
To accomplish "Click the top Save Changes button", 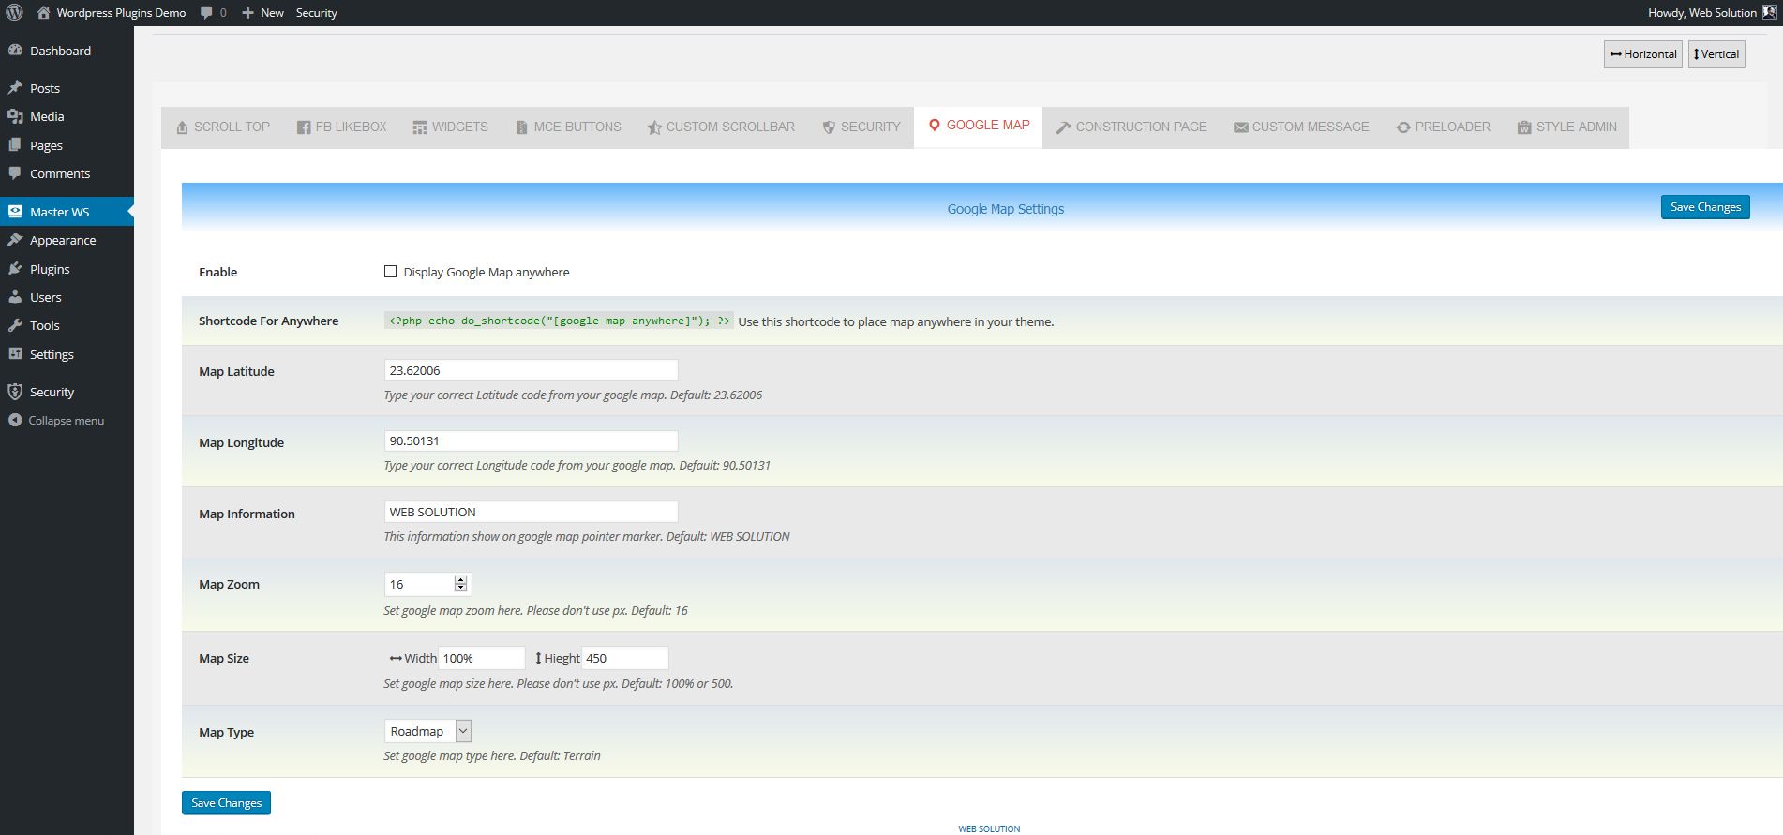I will 1705,207.
